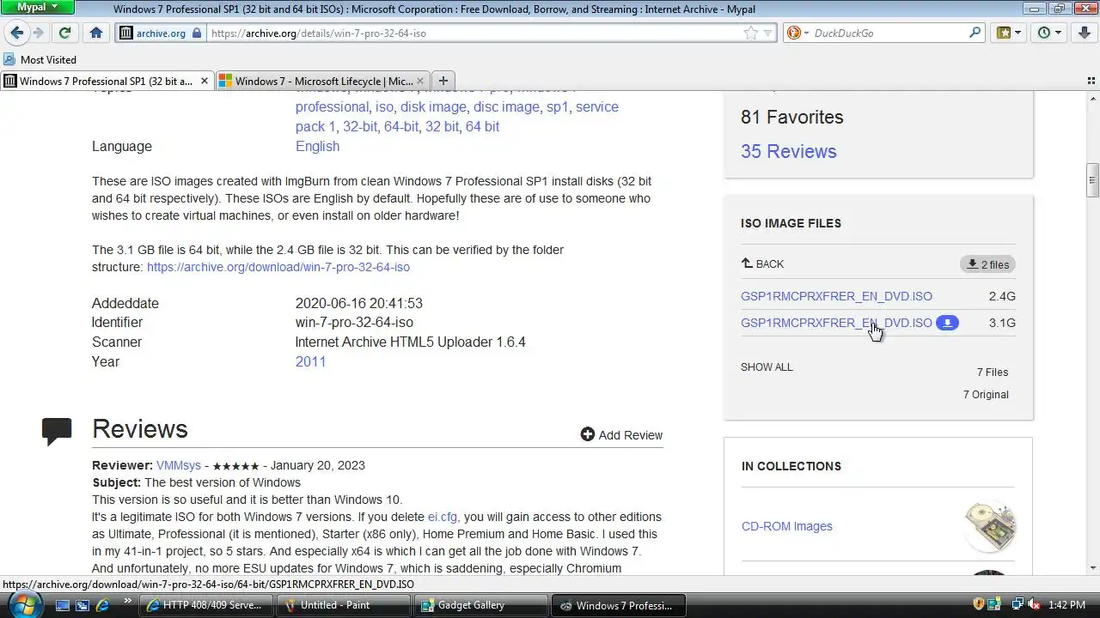Image resolution: width=1100 pixels, height=618 pixels.
Task: Click the muted volume tray icon
Action: pyautogui.click(x=1035, y=604)
